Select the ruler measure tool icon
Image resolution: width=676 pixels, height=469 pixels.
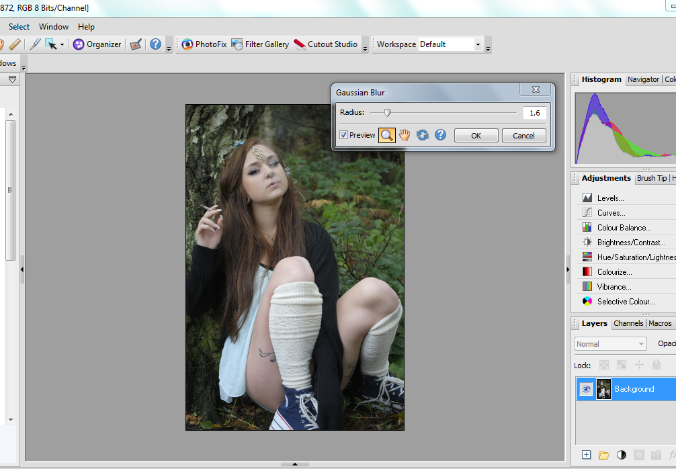(x=15, y=44)
